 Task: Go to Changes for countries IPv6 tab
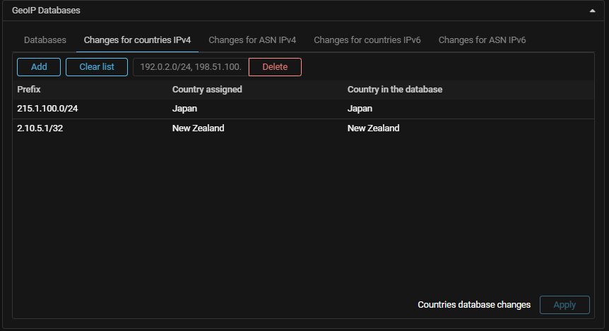point(367,40)
